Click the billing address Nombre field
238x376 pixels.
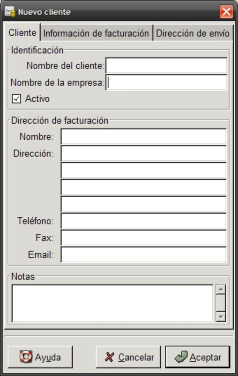(x=143, y=136)
